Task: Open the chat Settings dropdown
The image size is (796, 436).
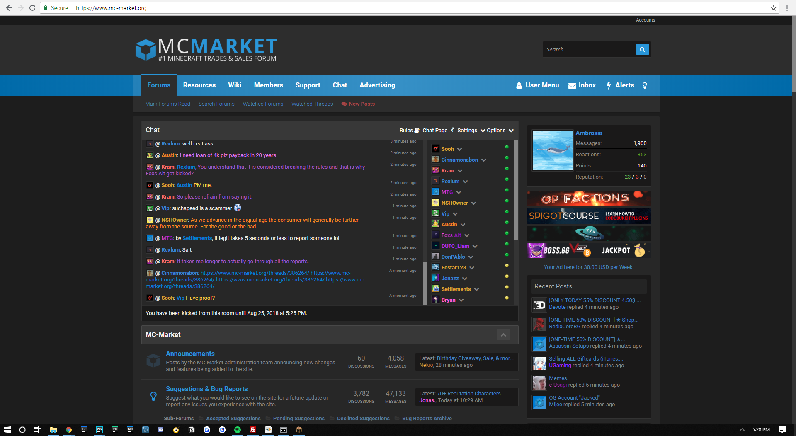Action: pyautogui.click(x=471, y=130)
